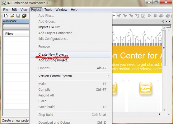Click the Find Next flashlight icon
The height and width of the screenshot is (124, 173).
pyautogui.click(x=125, y=16)
